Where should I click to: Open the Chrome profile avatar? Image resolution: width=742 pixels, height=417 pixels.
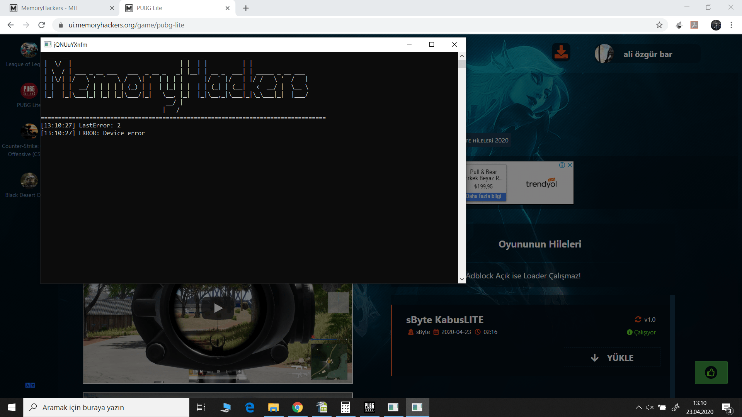pos(716,25)
